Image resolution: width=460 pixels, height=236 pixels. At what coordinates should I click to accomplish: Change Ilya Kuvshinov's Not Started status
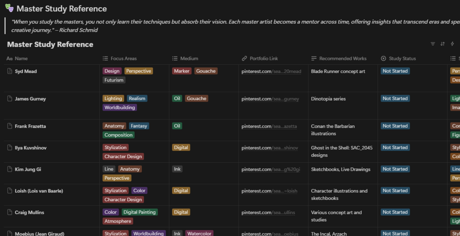(x=395, y=147)
